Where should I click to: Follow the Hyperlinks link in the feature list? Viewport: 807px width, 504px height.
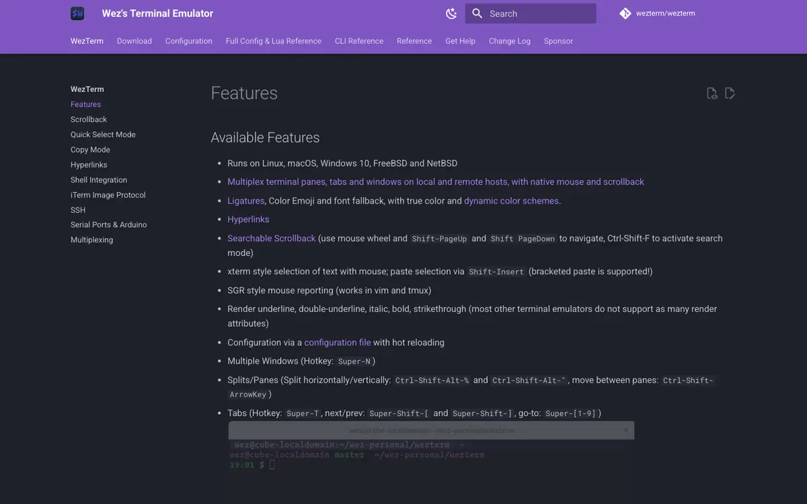tap(248, 219)
